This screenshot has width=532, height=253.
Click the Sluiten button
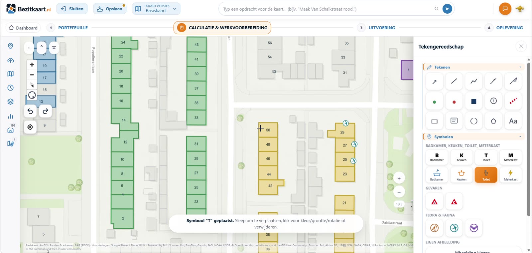(72, 9)
